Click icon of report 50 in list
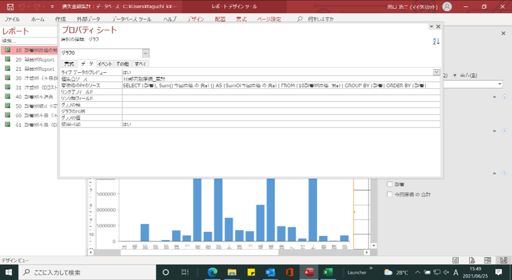Viewport: 512px width, 280px height. 8,106
